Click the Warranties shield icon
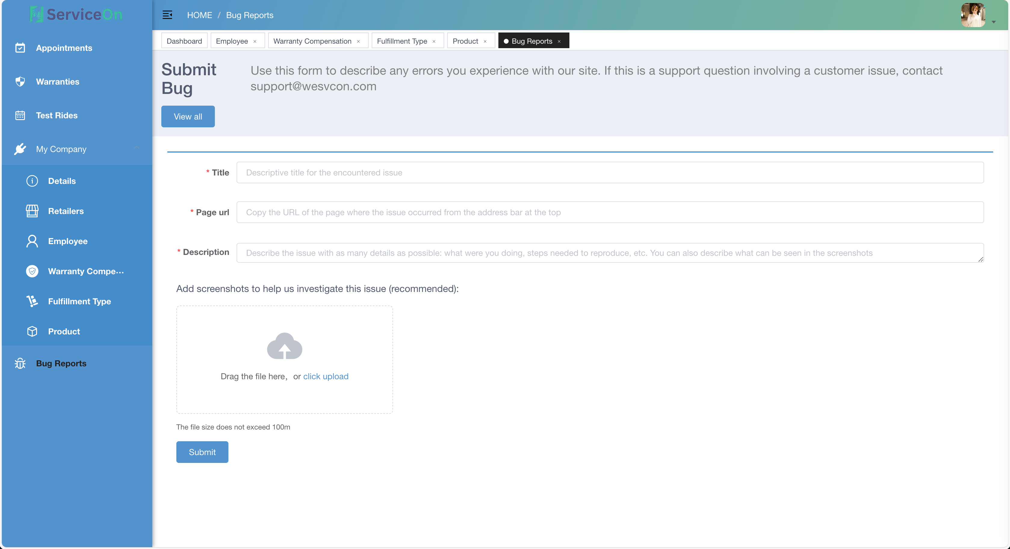The image size is (1010, 549). pyautogui.click(x=20, y=82)
